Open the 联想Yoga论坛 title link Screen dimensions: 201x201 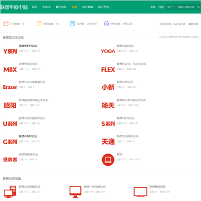[x=125, y=46]
